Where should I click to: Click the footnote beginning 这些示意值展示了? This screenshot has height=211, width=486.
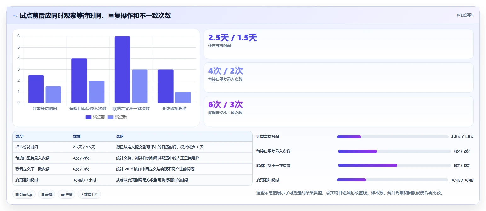tap(350, 193)
